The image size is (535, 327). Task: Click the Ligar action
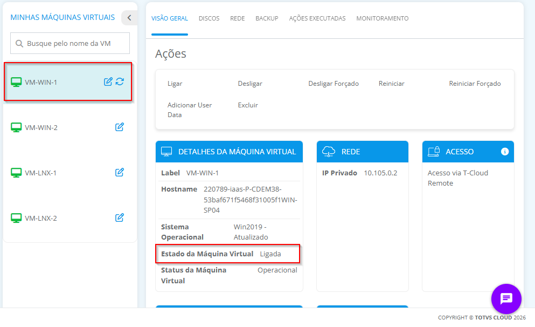(x=175, y=84)
